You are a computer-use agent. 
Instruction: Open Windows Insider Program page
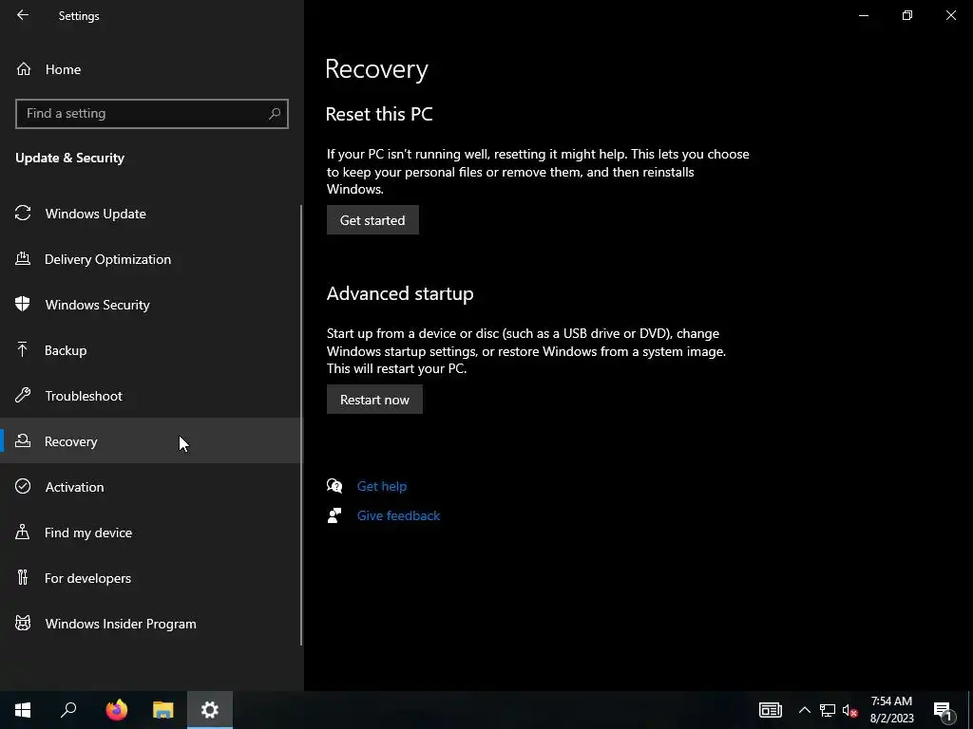pyautogui.click(x=151, y=624)
